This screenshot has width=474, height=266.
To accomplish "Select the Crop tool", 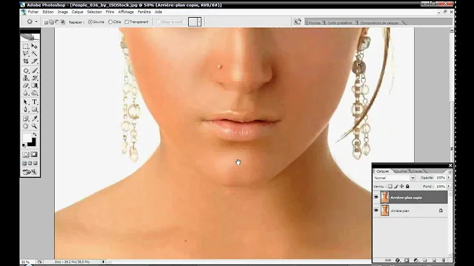I will point(26,61).
